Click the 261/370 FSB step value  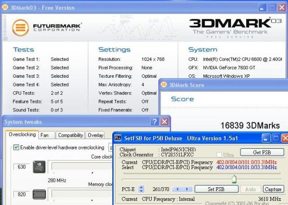tap(161, 189)
